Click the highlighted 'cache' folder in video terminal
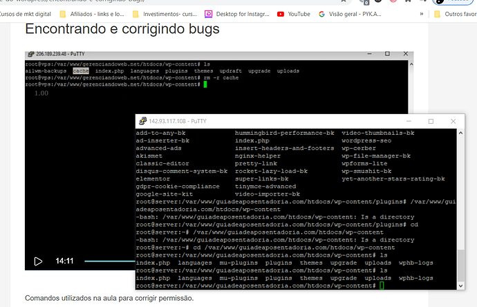 [81, 71]
